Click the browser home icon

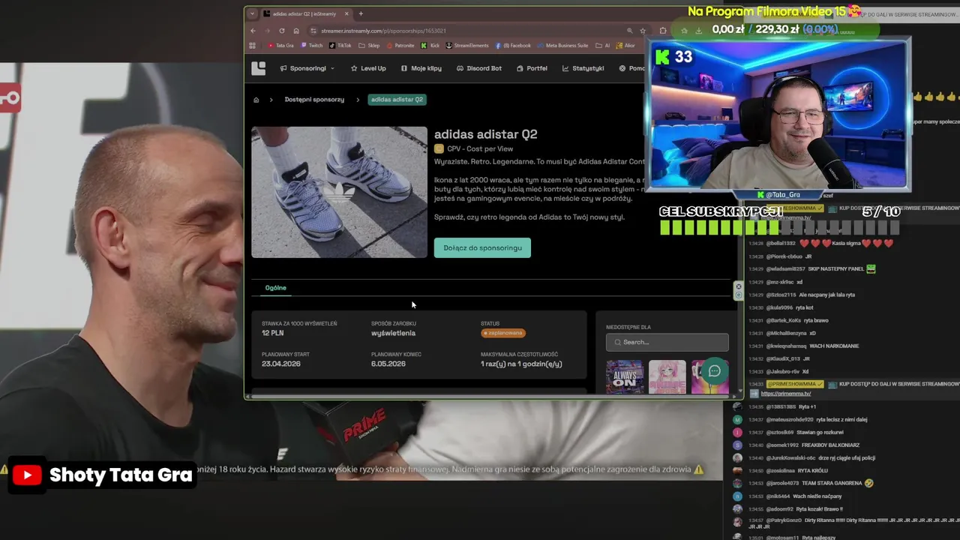(296, 31)
